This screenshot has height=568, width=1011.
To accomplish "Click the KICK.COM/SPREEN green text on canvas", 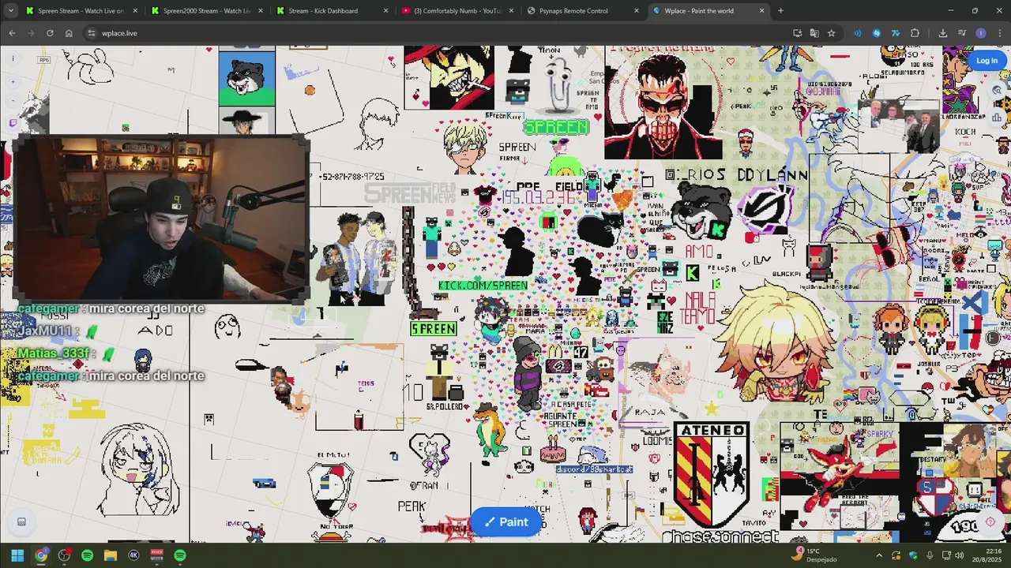I will pos(483,285).
